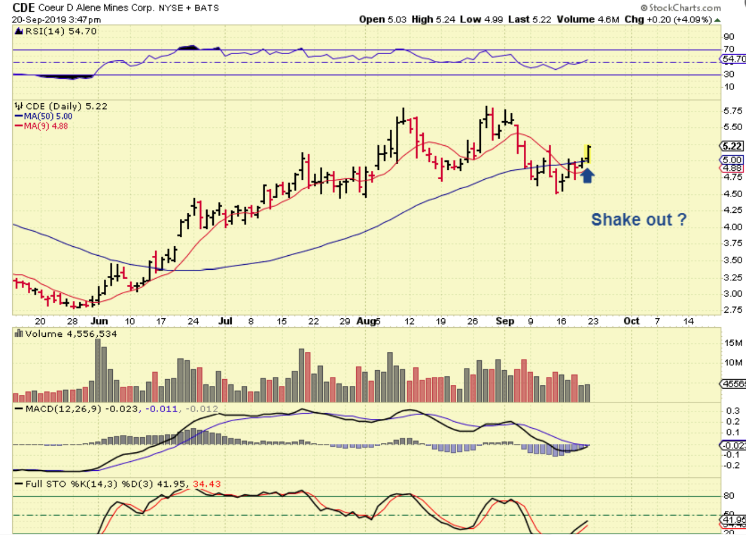The height and width of the screenshot is (535, 746).
Task: Click the NYSE + BATS exchange label
Action: [x=189, y=8]
